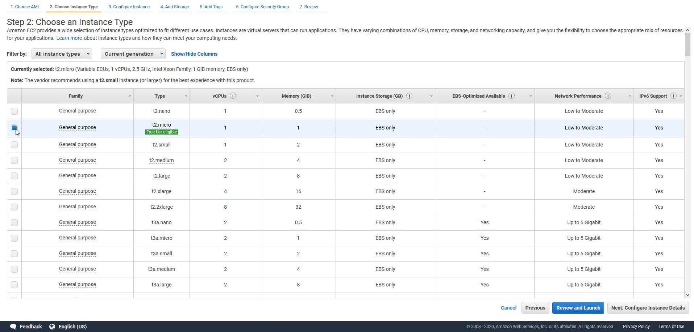Open the Current generation dropdown
This screenshot has height=332, width=694.
(x=133, y=54)
